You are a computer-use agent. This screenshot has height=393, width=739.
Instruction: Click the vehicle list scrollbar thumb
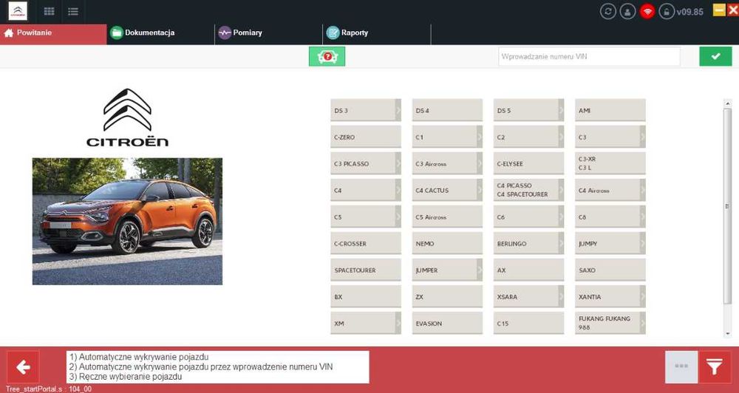[x=727, y=205]
